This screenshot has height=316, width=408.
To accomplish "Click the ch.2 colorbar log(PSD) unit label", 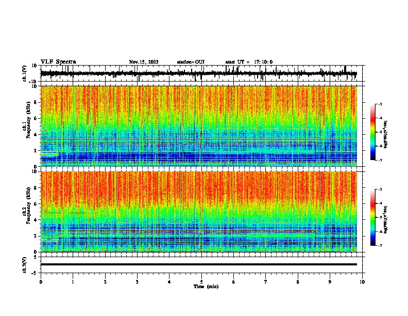I will (x=386, y=219).
